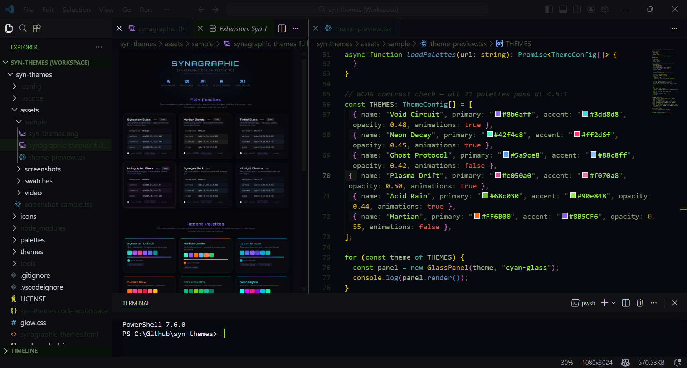Open the View menu

(x=106, y=10)
